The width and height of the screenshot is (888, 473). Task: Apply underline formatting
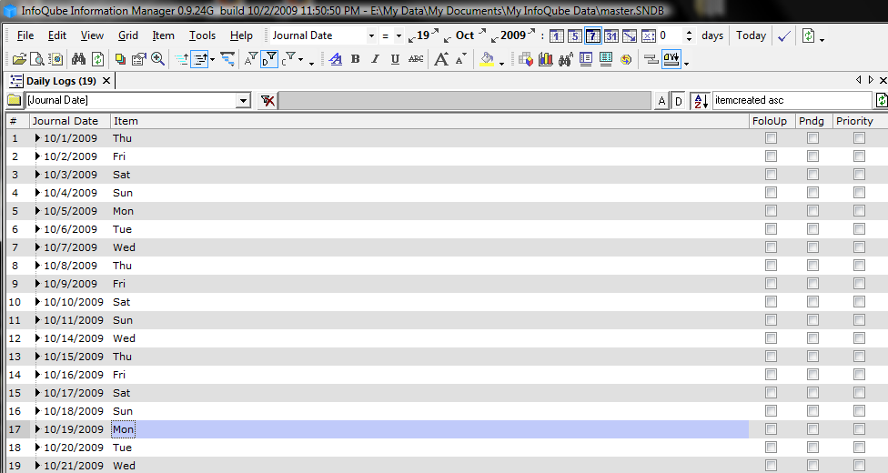395,59
